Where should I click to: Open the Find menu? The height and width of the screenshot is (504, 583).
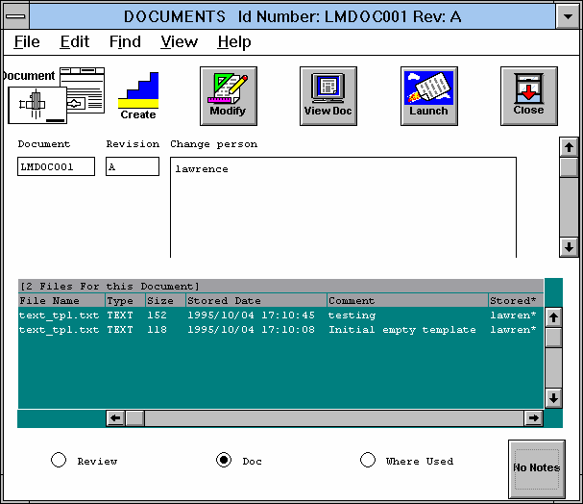click(x=125, y=42)
